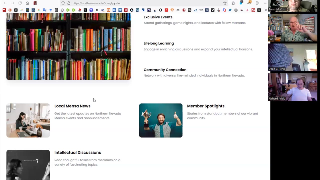Image resolution: width=320 pixels, height=180 pixels.
Task: Open the red 'r' bookmark
Action: click(x=166, y=10)
